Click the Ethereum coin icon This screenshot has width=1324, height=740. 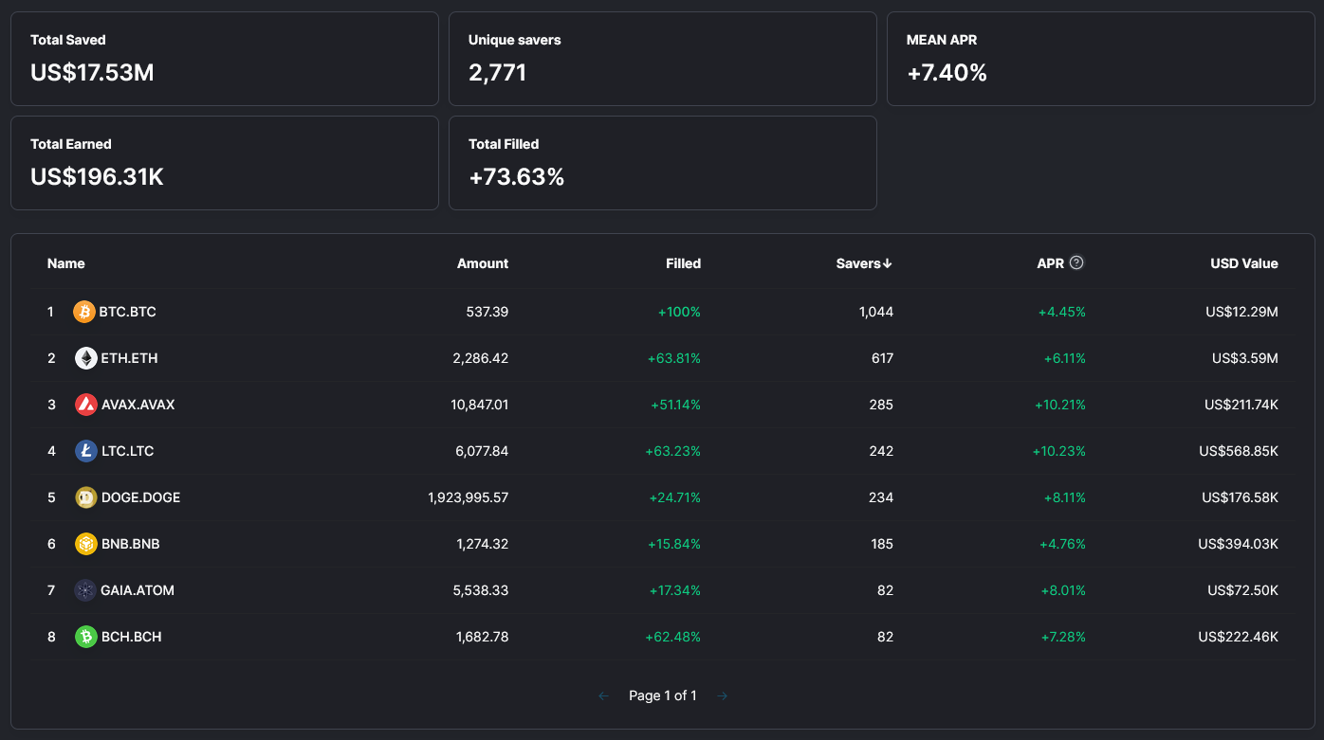click(x=85, y=358)
